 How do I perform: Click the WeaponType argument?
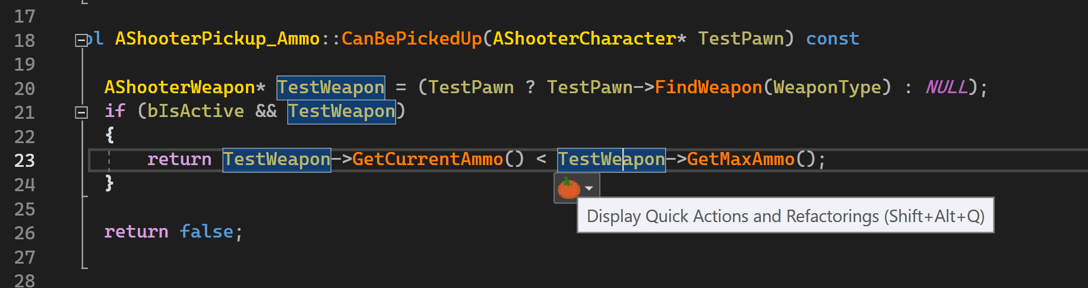(827, 88)
